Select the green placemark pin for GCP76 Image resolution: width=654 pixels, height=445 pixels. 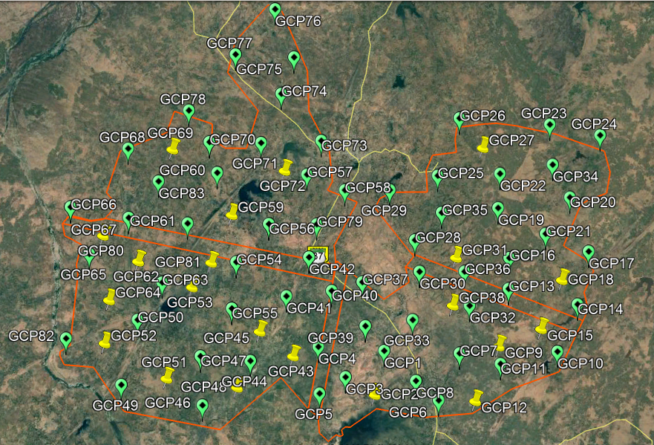tap(275, 10)
